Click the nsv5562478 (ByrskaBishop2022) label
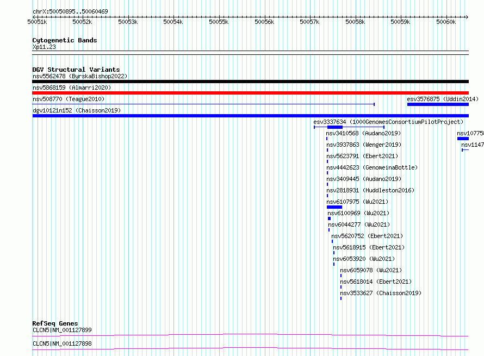 pos(80,76)
